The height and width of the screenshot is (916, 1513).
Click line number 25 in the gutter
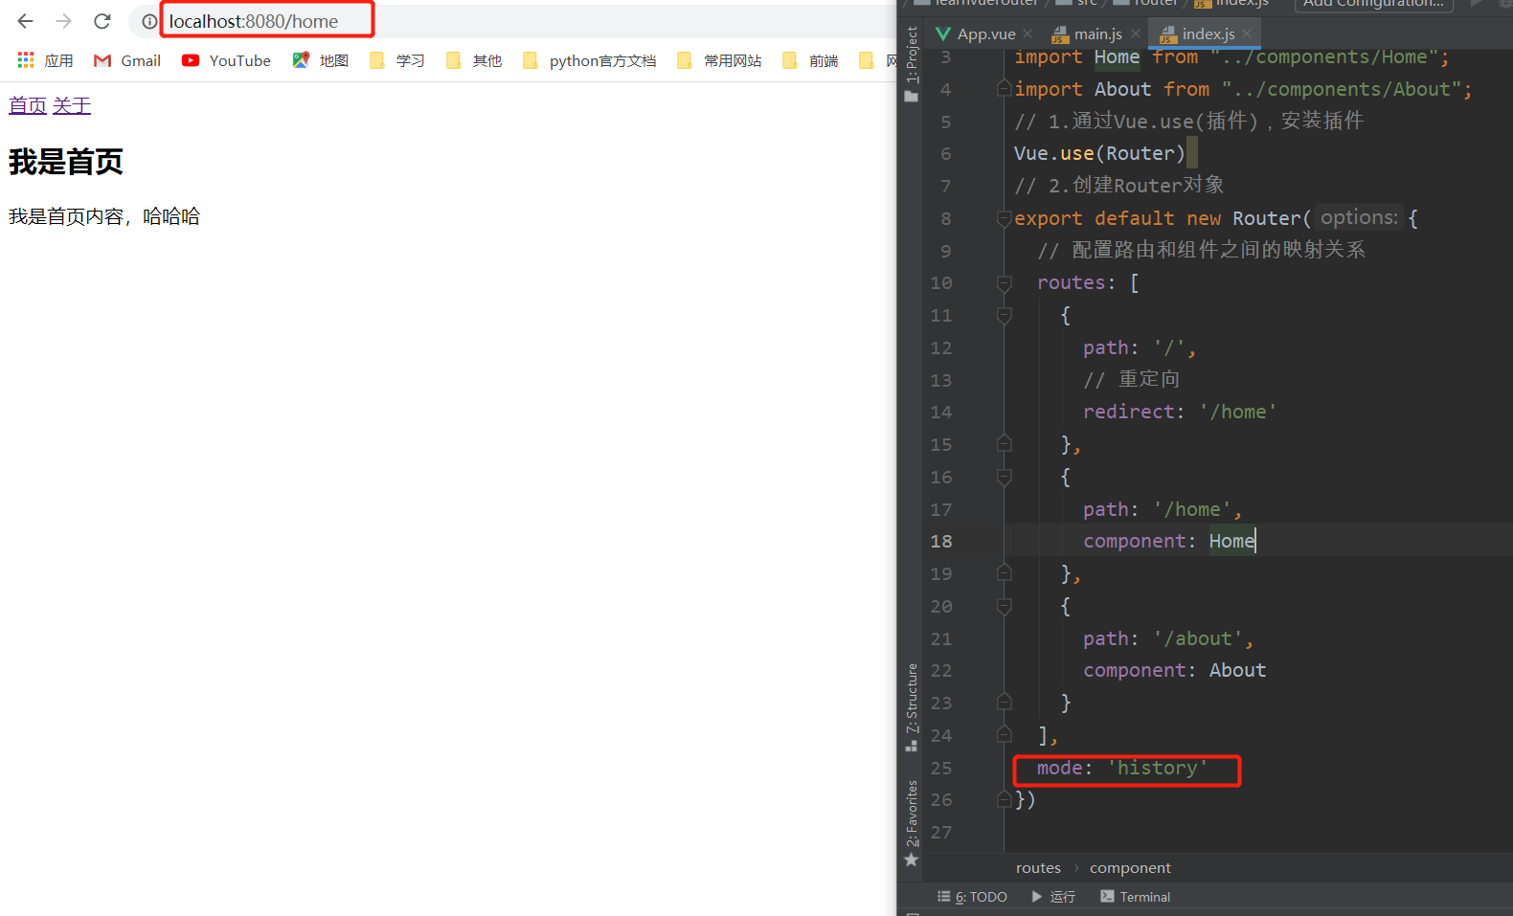tap(941, 768)
